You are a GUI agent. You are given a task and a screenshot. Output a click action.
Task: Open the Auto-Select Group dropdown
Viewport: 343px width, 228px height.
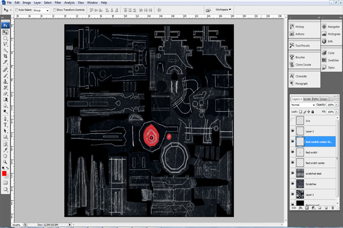[41, 10]
